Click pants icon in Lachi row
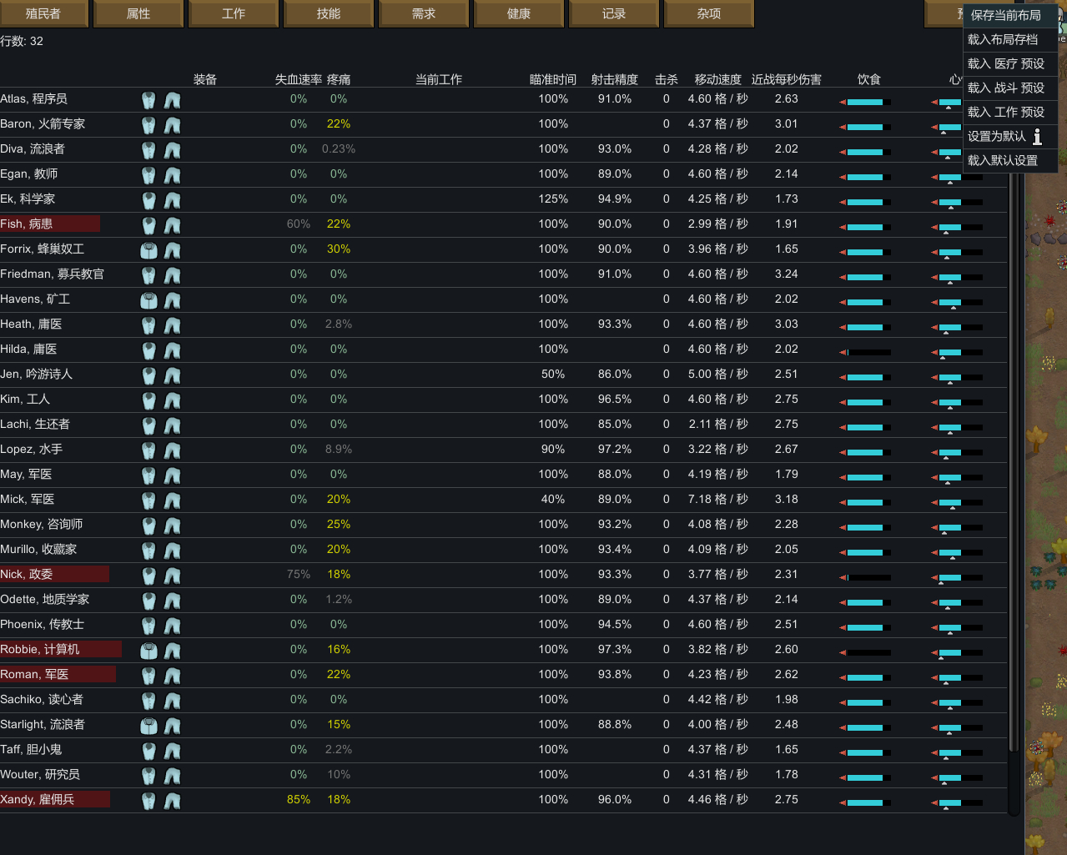1067x855 pixels. tap(173, 425)
